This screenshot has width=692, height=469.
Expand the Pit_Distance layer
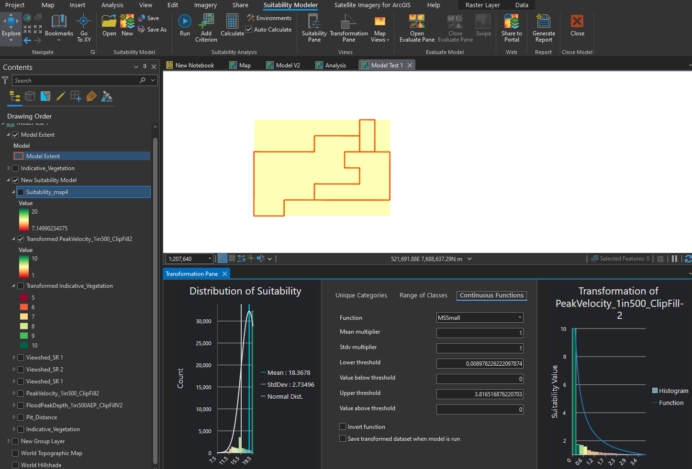14,417
